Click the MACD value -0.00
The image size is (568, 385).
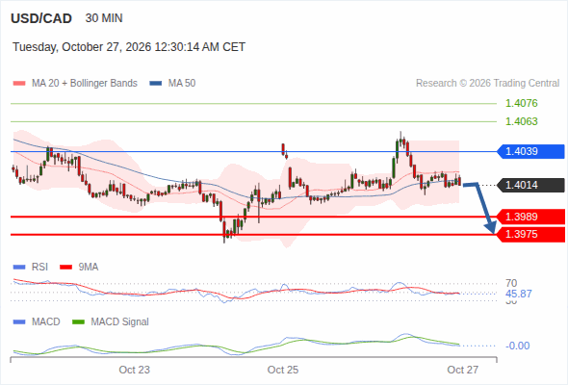[518, 346]
